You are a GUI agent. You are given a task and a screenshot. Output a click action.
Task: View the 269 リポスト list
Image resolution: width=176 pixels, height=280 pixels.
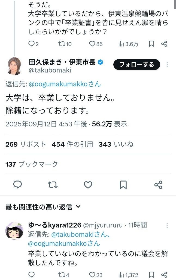26,144
